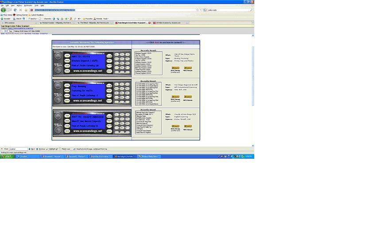This screenshot has height=232, width=372.
Task: Open the address bar history dropdown
Action: (x=201, y=10)
